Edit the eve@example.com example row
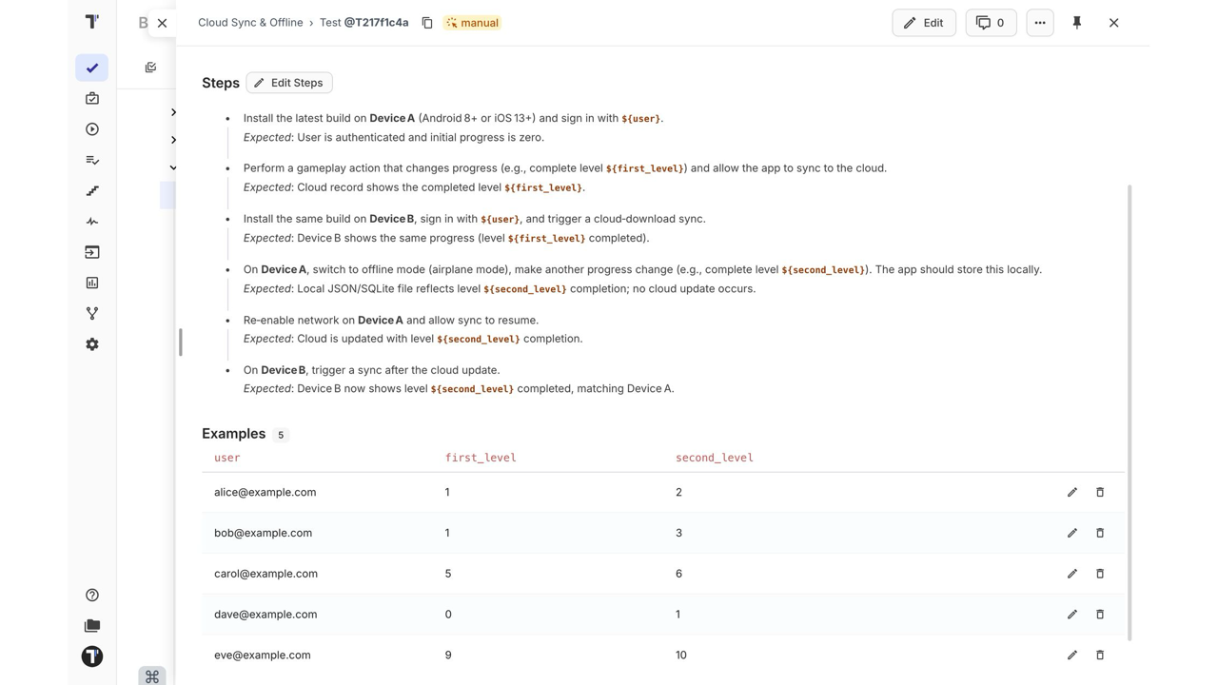The width and height of the screenshot is (1218, 685). click(x=1072, y=656)
